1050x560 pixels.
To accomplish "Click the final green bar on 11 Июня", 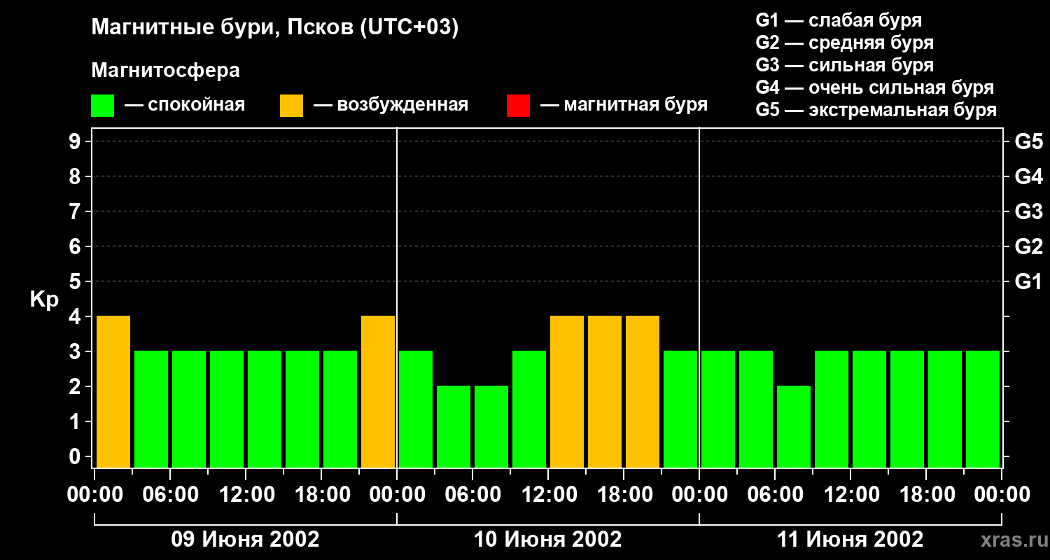I will click(983, 409).
